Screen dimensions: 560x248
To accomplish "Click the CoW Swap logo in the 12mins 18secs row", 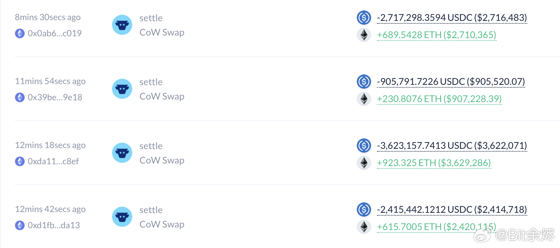I will pos(122,153).
